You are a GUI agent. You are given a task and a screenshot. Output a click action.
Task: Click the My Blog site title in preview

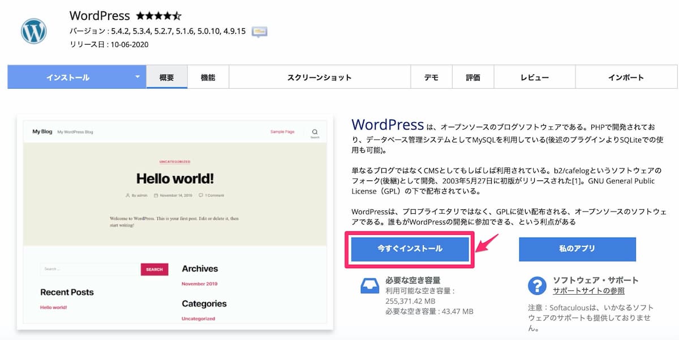point(42,131)
